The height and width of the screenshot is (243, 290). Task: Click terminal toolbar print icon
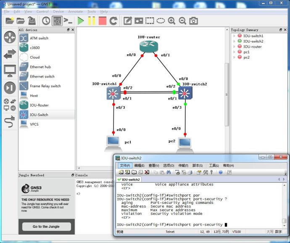tap(190, 172)
